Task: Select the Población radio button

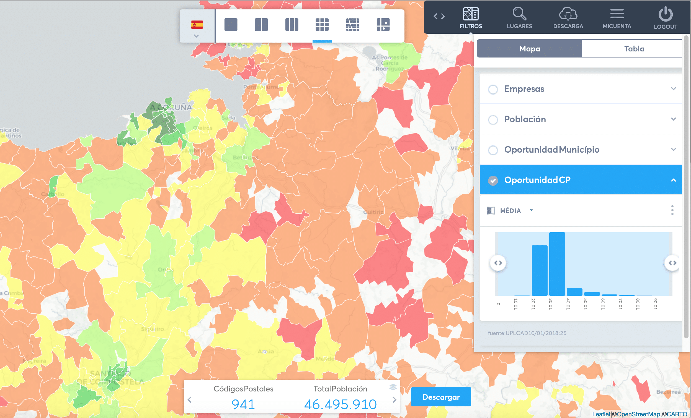Action: [x=493, y=119]
